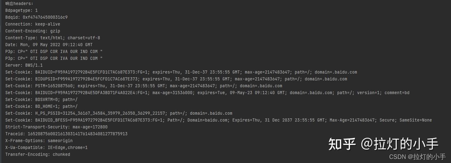The width and height of the screenshot is (451, 163).
Task: Click the Set-Cookie BAIDUID_BFESS line
Action: [x=219, y=120]
